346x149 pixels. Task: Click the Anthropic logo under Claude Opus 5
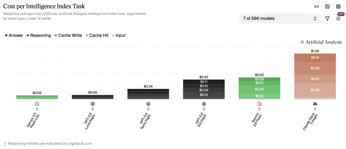(315, 104)
